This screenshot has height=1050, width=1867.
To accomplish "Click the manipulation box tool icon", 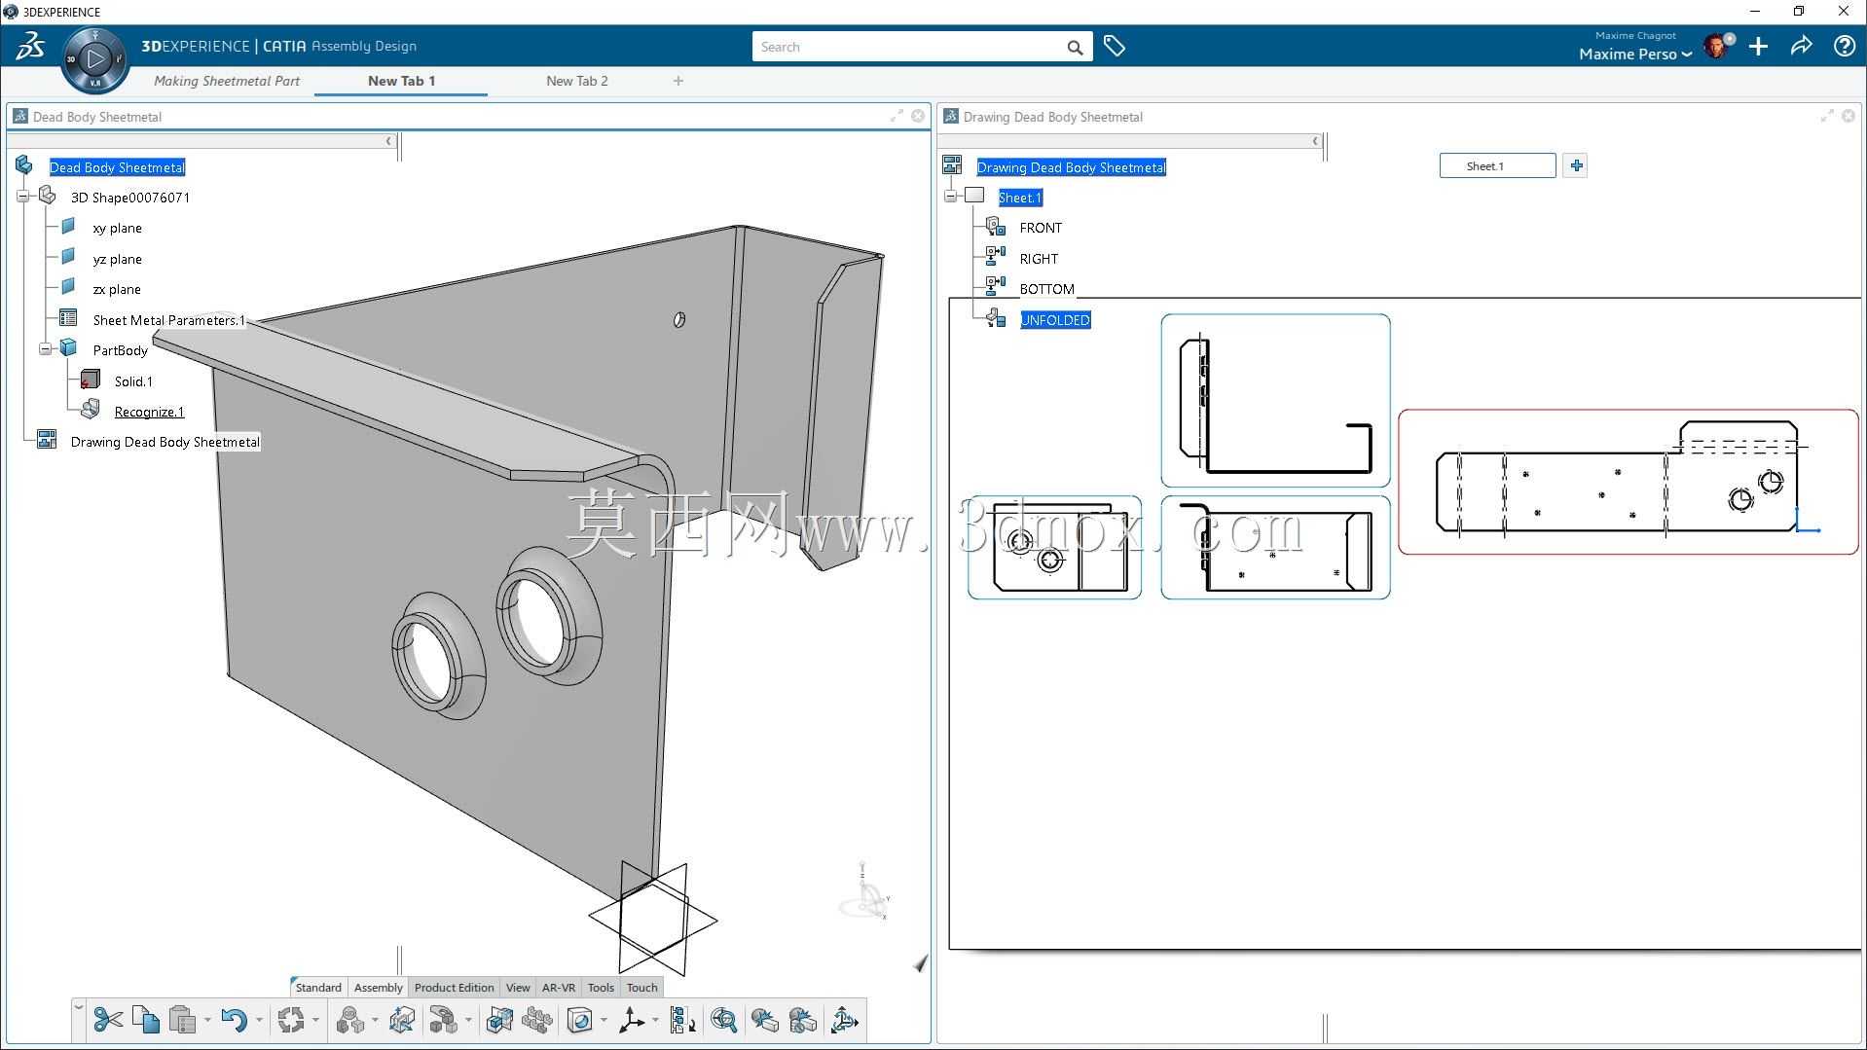I will [402, 1020].
